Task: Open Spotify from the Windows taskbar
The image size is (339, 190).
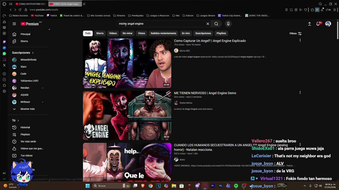Action: click(236, 186)
